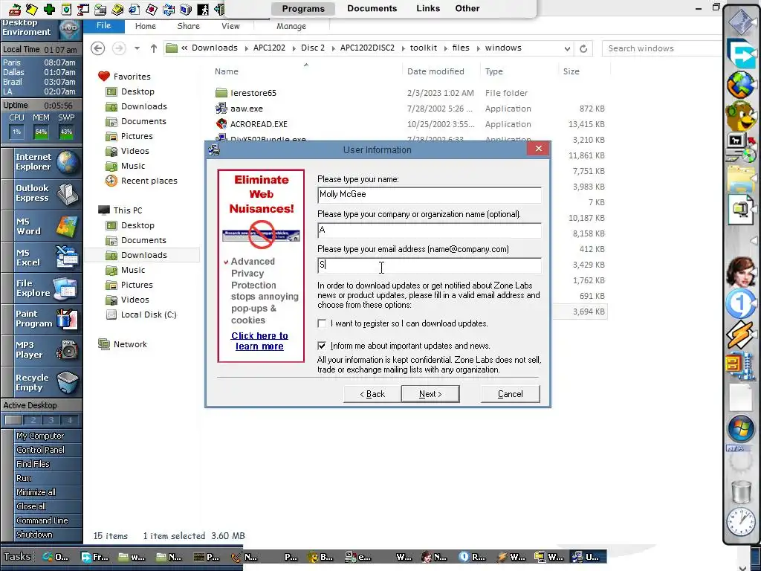Expand chevron after APC1202 in breadcrumb
The height and width of the screenshot is (571, 761).
click(x=294, y=48)
